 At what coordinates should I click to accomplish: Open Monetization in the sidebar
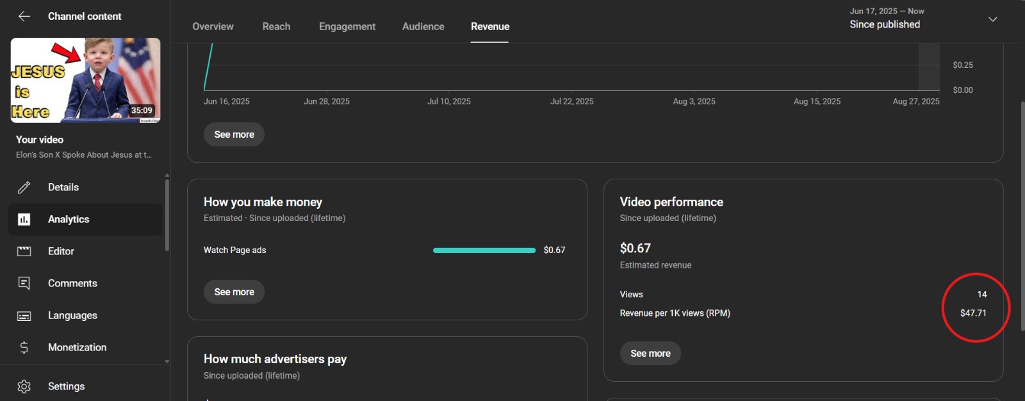click(86, 347)
